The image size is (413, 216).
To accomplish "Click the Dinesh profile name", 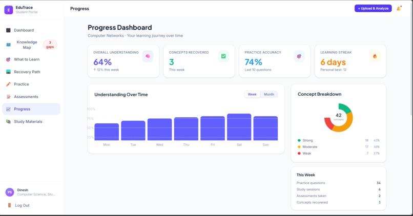I will click(x=23, y=190).
